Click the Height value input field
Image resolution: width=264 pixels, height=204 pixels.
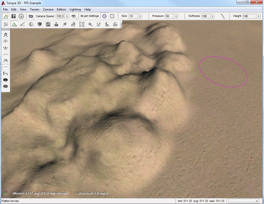pyautogui.click(x=249, y=16)
